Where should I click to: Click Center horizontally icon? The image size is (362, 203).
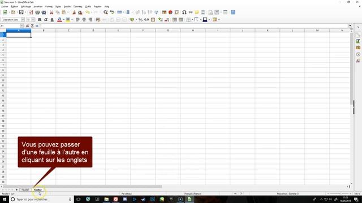[x=84, y=20]
